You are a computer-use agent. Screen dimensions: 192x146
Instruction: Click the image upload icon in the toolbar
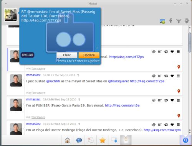point(162,21)
